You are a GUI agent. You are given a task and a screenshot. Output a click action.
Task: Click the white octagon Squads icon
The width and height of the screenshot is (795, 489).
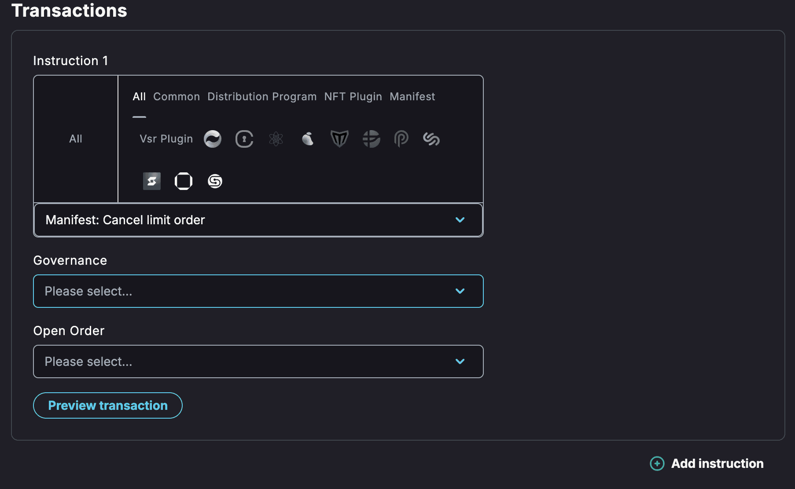tap(184, 181)
